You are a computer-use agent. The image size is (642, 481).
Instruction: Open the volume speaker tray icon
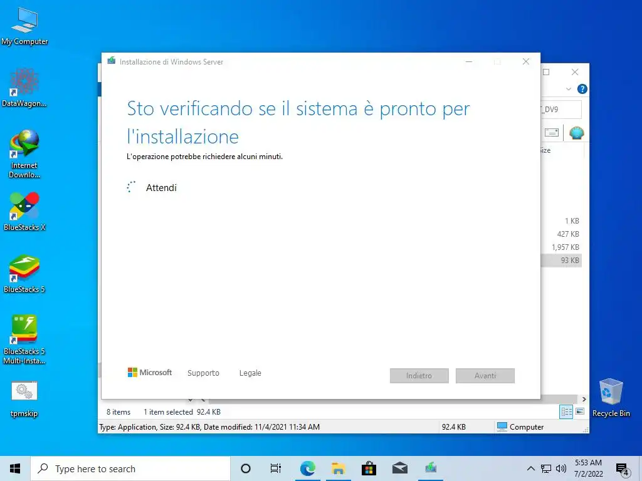tap(561, 468)
